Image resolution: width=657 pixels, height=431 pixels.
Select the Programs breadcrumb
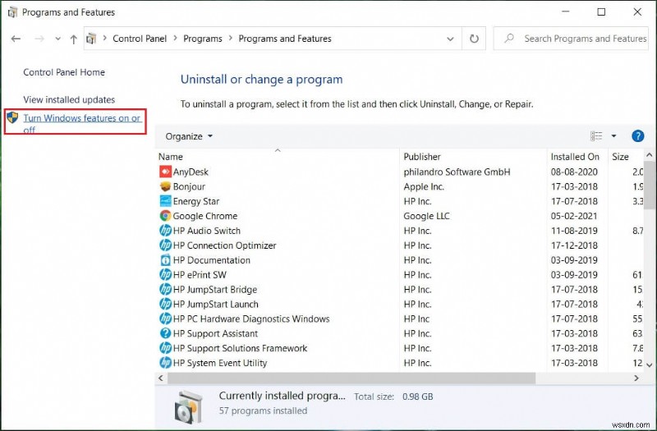click(203, 39)
